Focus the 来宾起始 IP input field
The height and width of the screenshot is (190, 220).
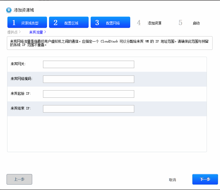point(89,94)
